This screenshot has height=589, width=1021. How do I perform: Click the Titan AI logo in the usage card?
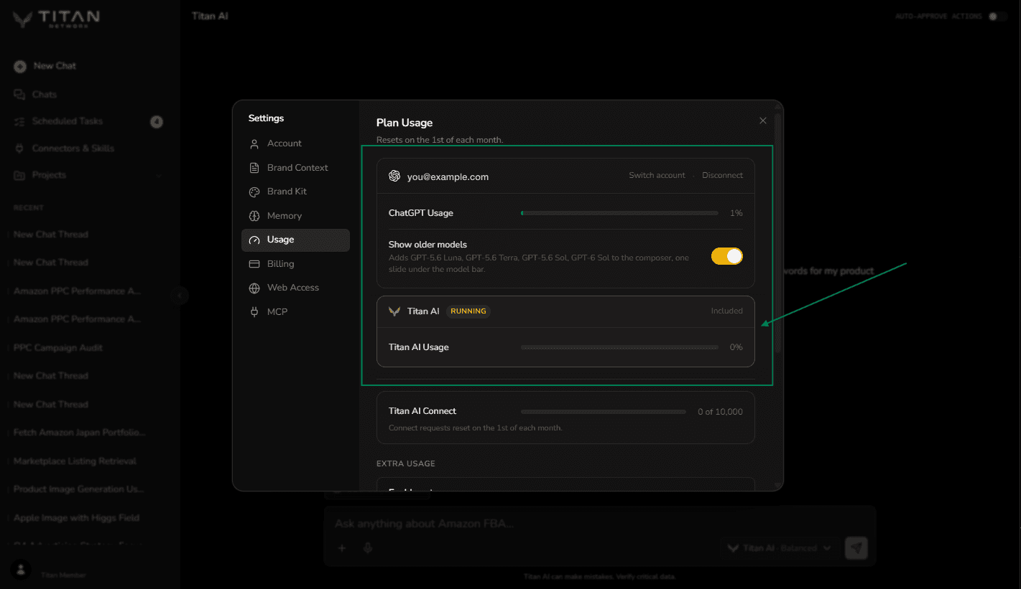click(394, 311)
